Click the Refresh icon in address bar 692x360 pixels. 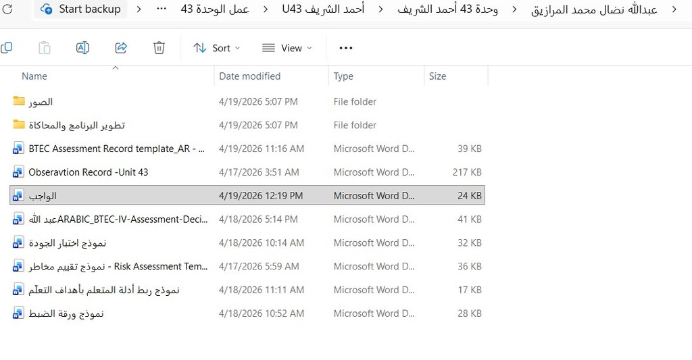coord(7,8)
